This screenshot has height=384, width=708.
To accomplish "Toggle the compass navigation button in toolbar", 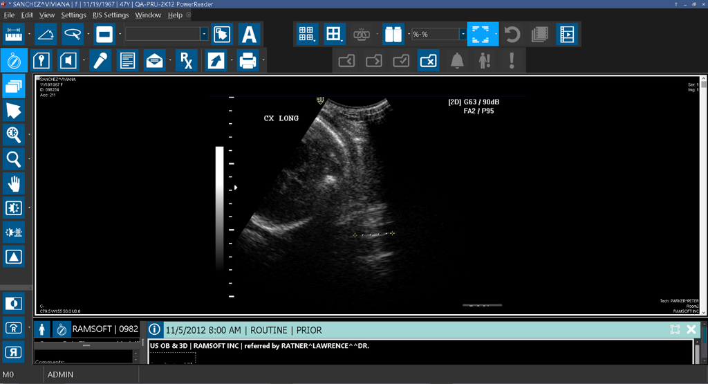I will point(14,61).
